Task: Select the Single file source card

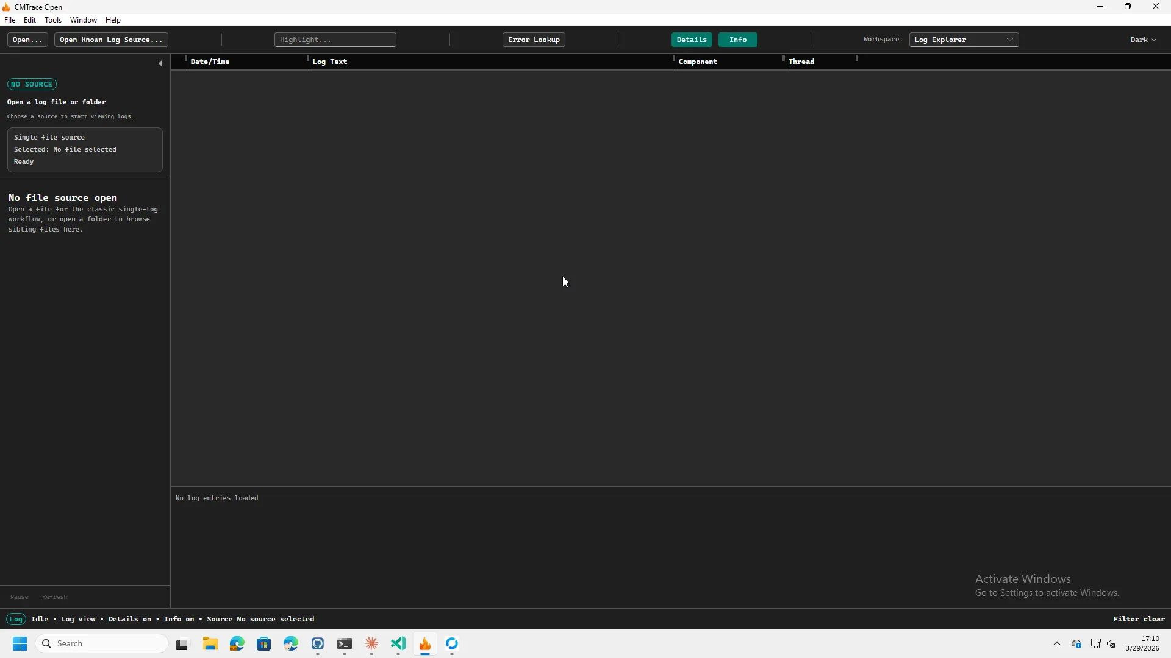Action: [84, 149]
